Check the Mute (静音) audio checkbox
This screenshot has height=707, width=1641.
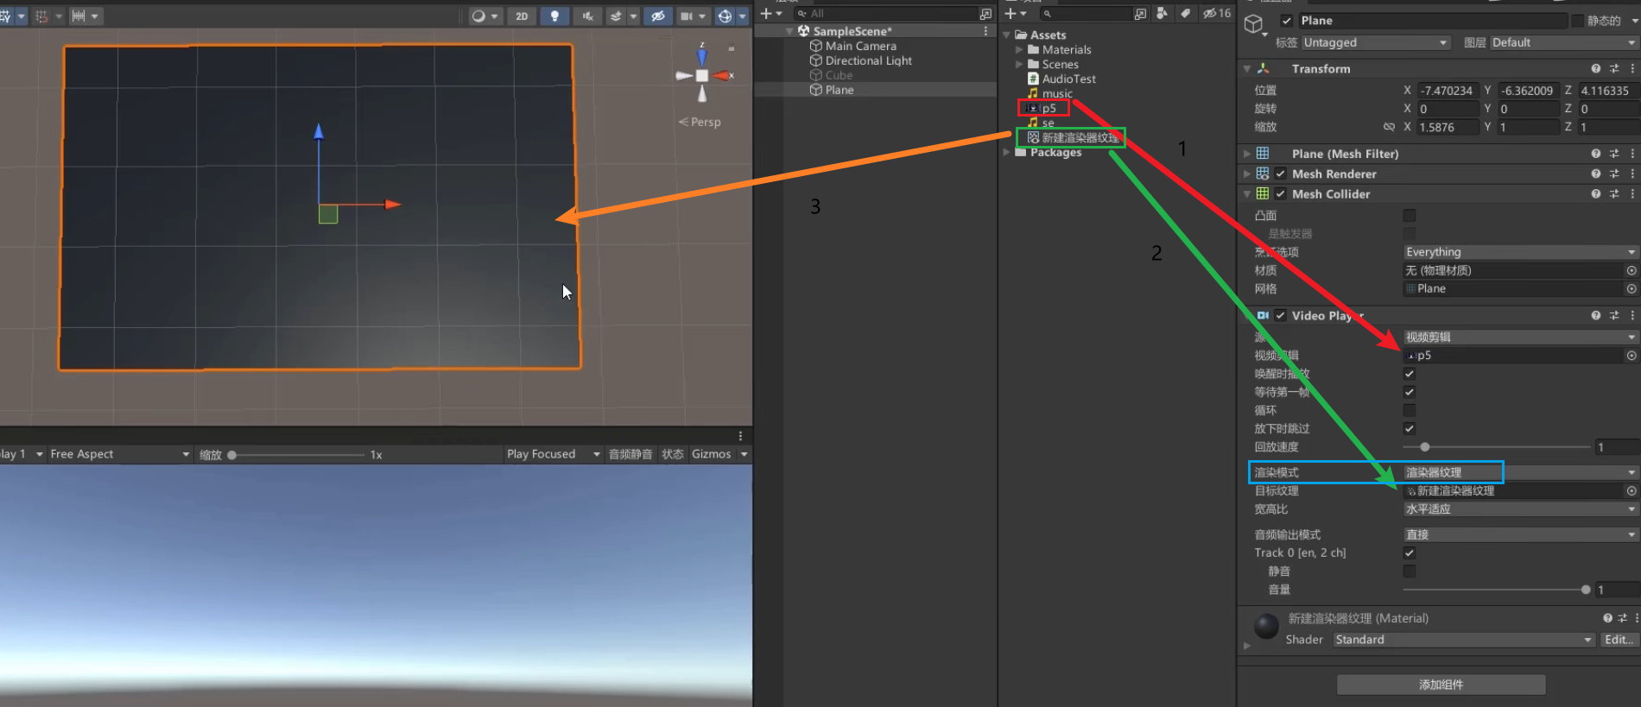click(1410, 571)
